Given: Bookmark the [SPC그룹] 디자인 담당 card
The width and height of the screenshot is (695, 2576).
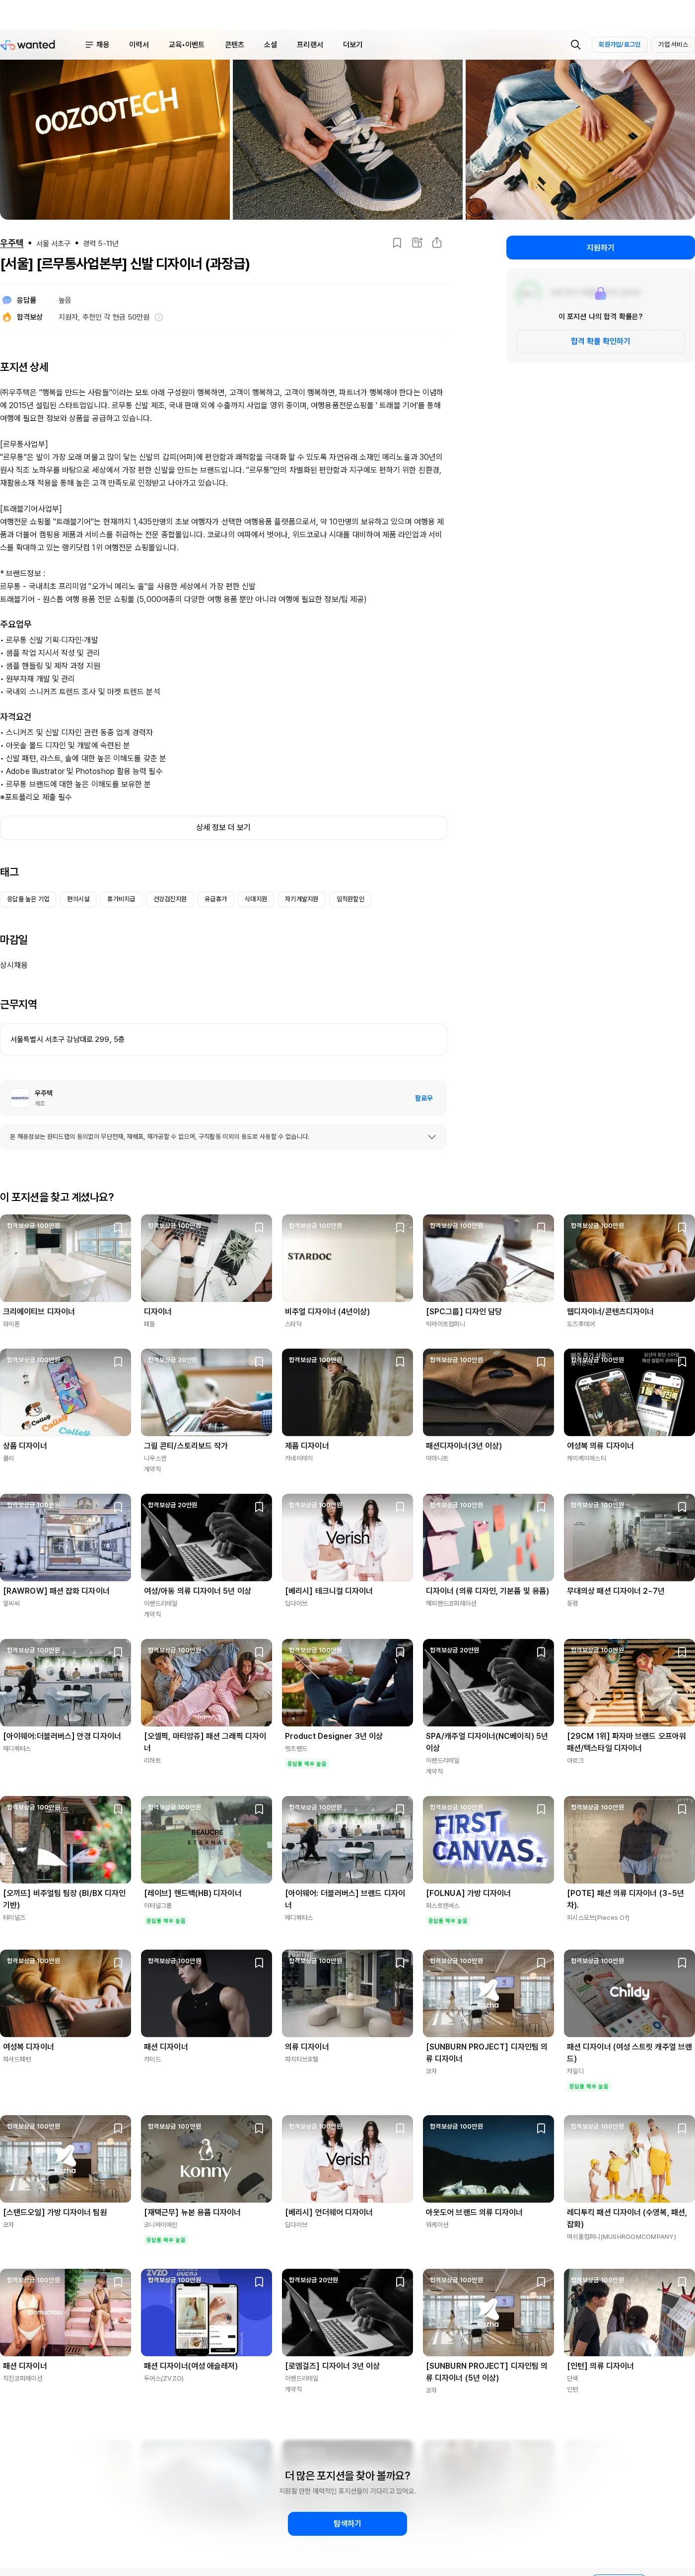Looking at the screenshot, I should click(541, 1227).
